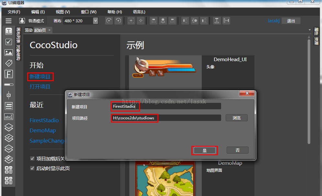Viewport: 322px width, 196px height.
Task: Open the 资源 panel tab on right
Action: (316, 41)
